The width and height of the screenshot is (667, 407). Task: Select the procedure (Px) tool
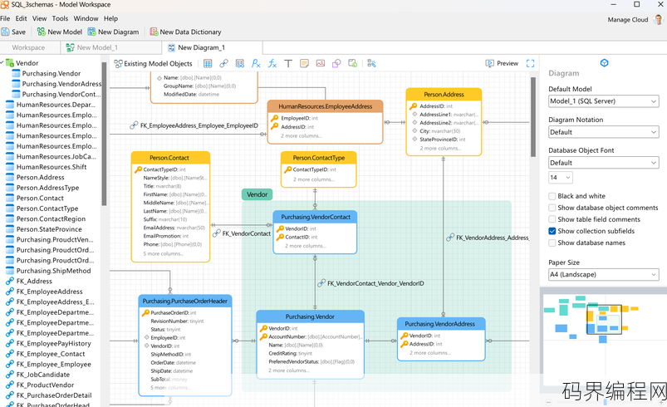[256, 64]
